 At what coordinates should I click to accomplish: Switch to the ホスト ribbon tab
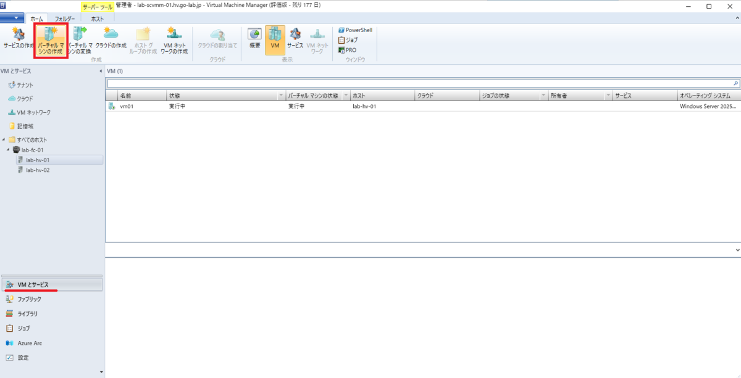(x=97, y=19)
